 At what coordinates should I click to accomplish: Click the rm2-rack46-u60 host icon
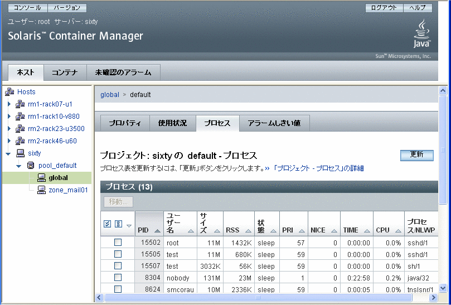[20, 141]
